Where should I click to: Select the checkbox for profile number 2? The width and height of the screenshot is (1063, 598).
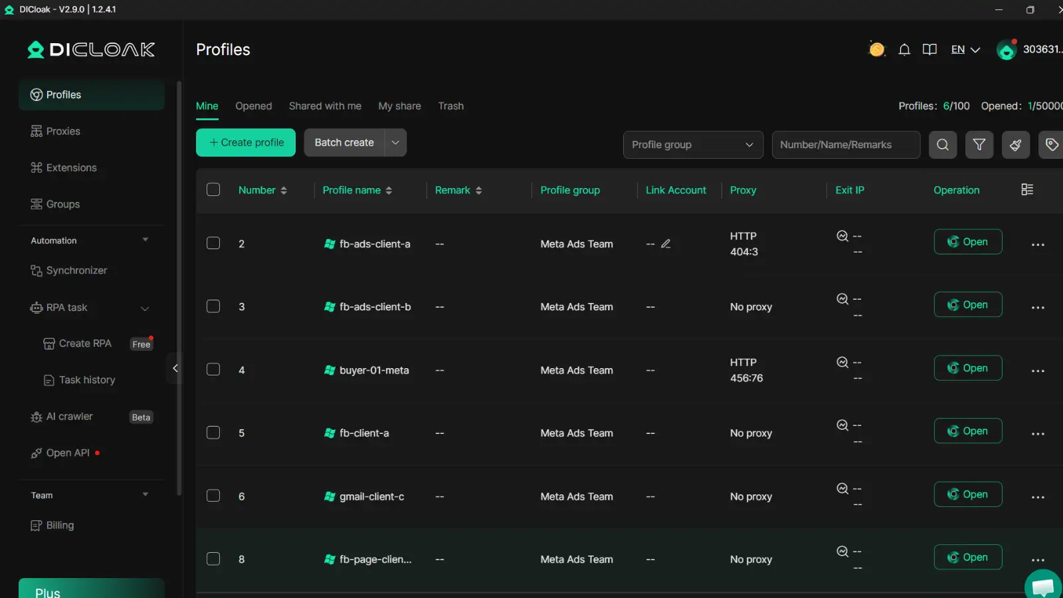213,243
